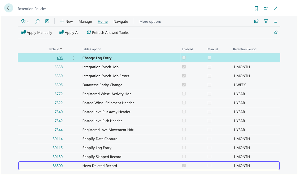Viewport: 298px width, 175px height.
Task: Show row options for Change Log Entry
Action: (x=74, y=58)
